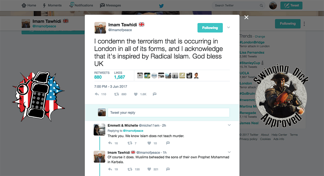Open Privacy policy footer link
Image resolution: width=324 pixels, height=176 pixels.
[248, 139]
